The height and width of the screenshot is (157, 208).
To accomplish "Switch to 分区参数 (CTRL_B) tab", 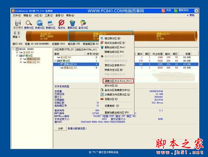I will click(x=64, y=49).
